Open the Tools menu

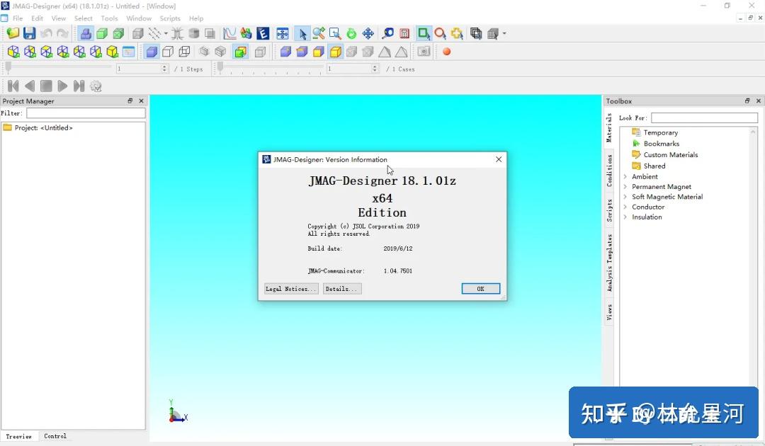click(x=108, y=18)
